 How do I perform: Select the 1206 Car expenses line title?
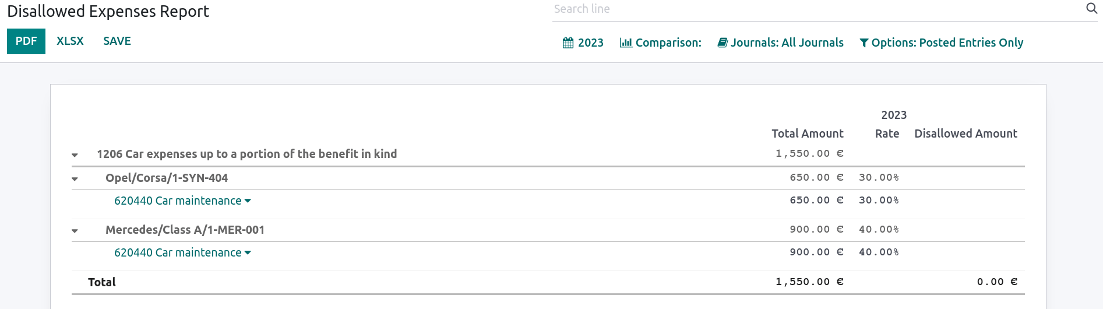tap(246, 154)
